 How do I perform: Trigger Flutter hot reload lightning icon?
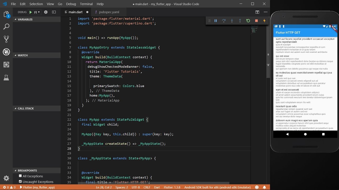[x=264, y=21]
